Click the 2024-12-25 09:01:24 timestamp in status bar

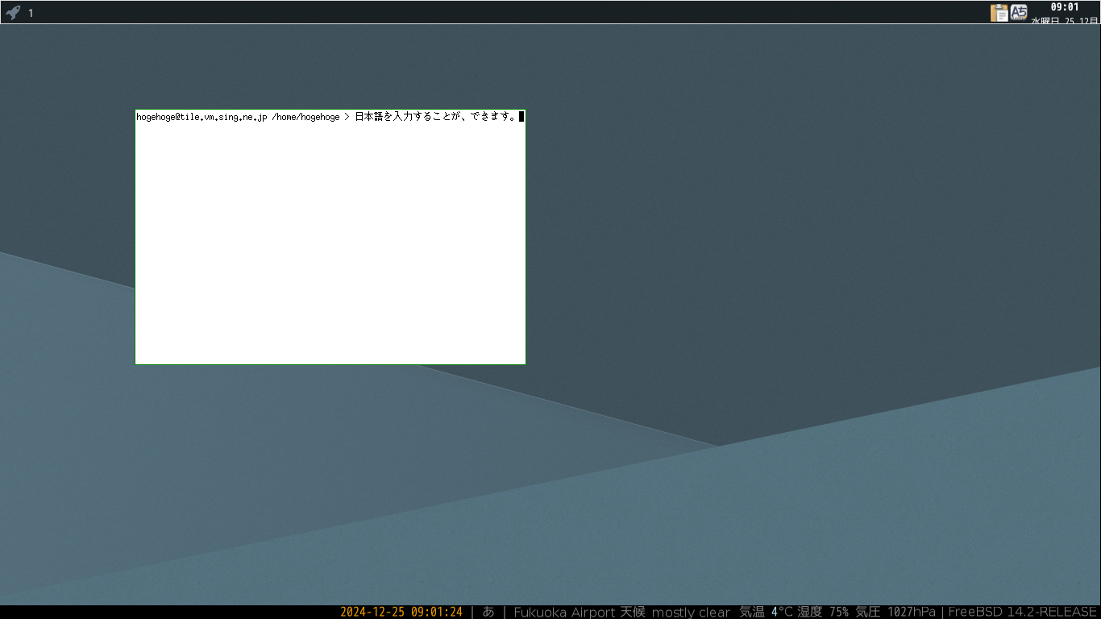[401, 613]
